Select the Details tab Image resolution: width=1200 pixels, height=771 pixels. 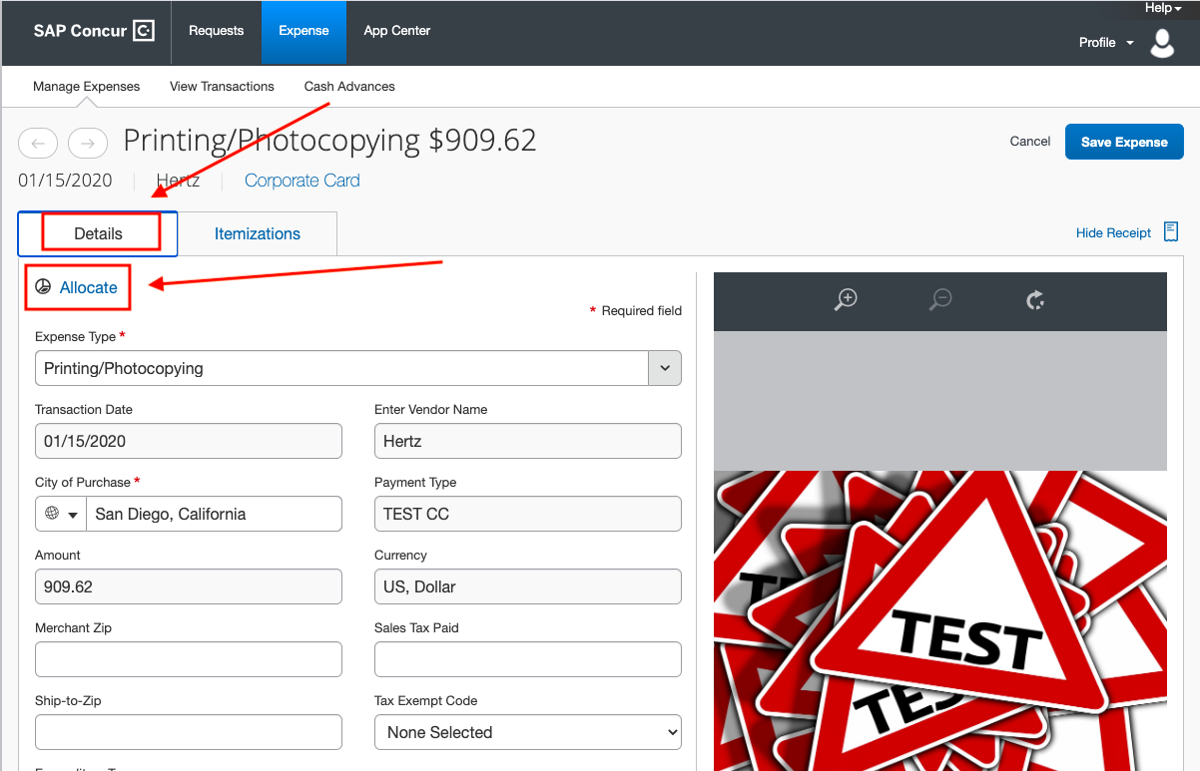98,233
